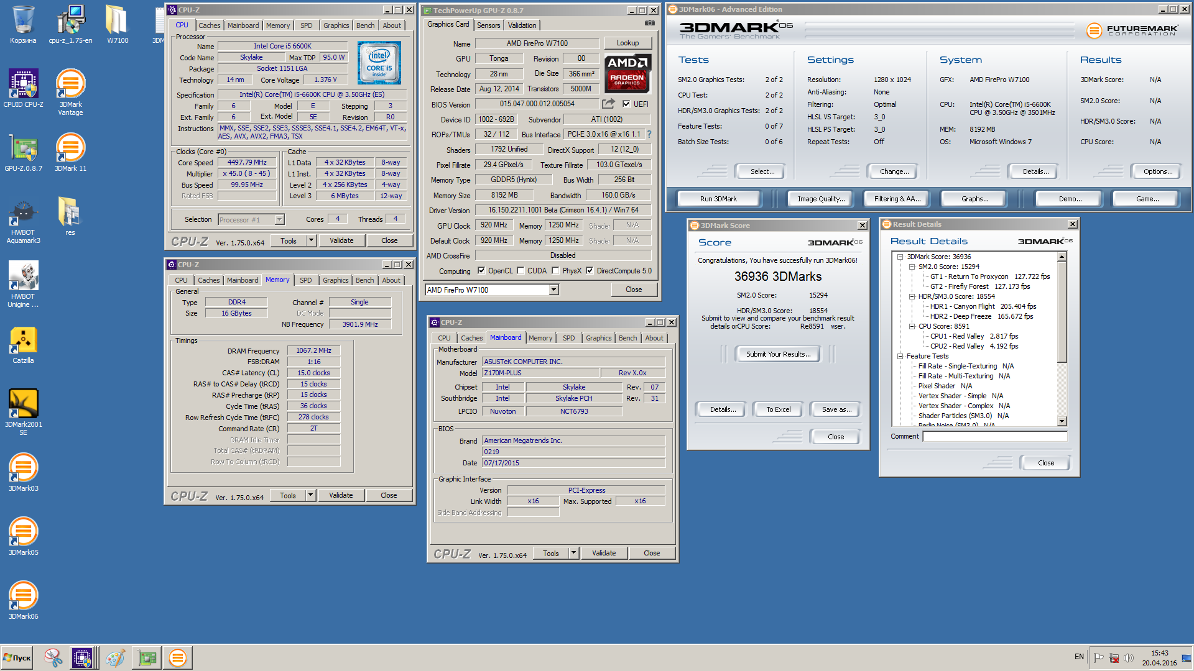Open the AMD FirePro W7100 GPU selection dropdown
1194x671 pixels.
point(553,290)
